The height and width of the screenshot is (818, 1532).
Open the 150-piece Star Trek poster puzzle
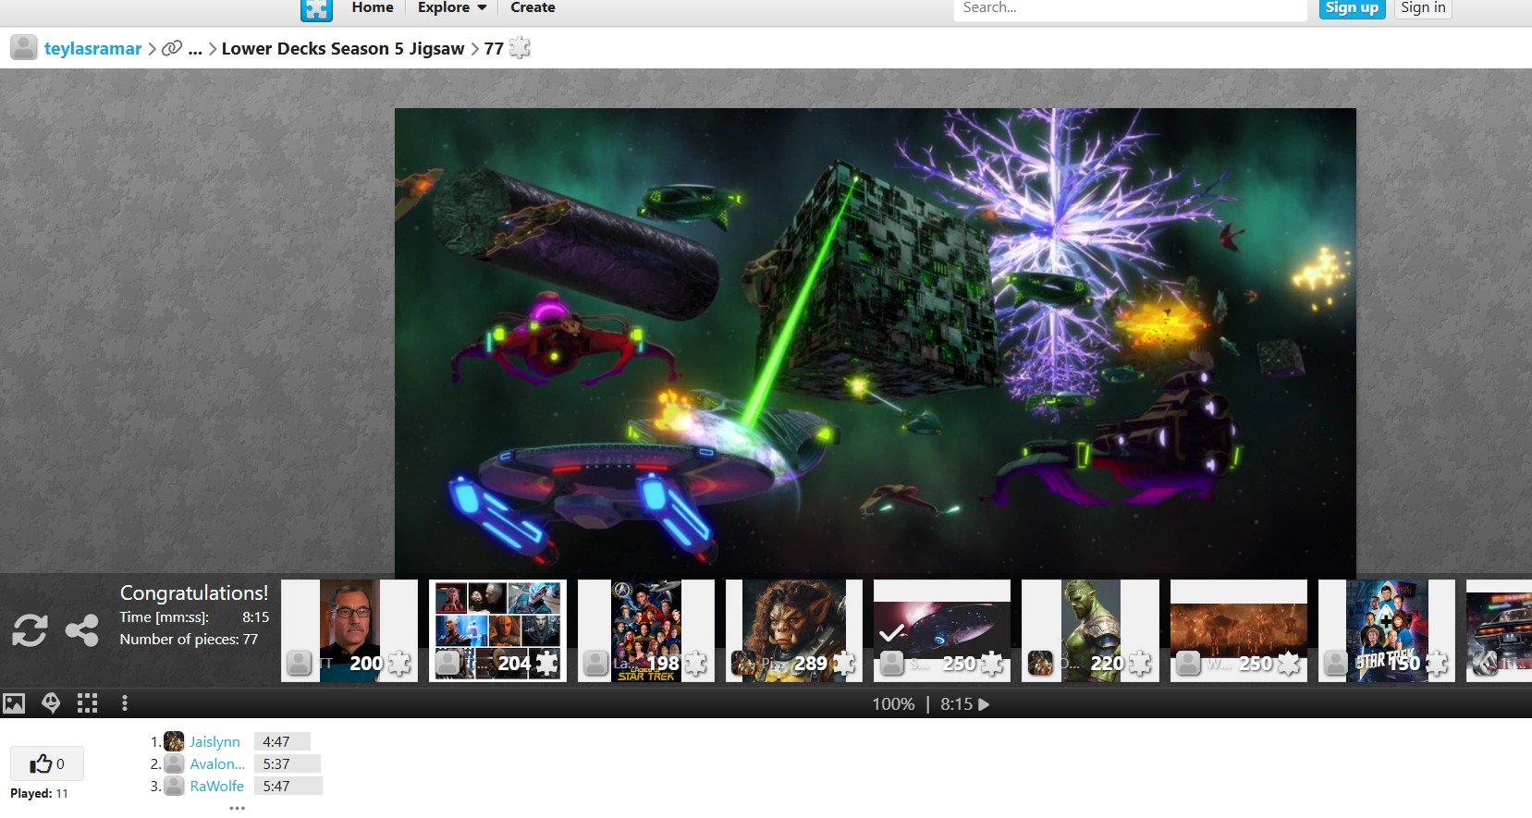tap(1387, 630)
